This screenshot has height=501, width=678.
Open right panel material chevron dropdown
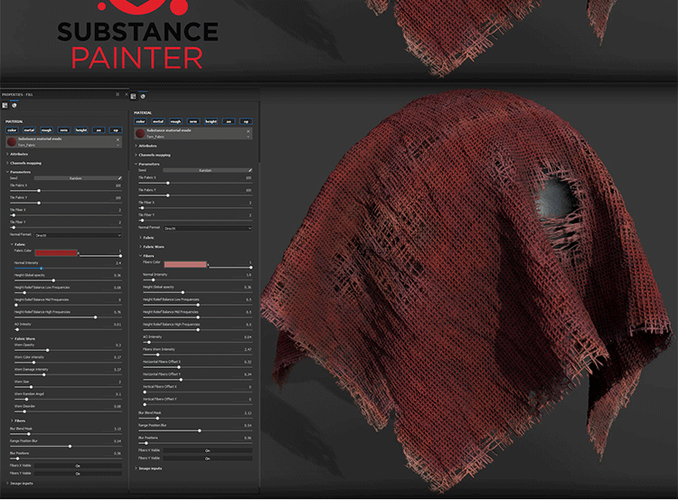[x=249, y=137]
